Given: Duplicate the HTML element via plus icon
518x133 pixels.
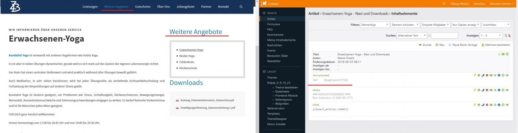Looking at the screenshot, I should pos(479,104).
